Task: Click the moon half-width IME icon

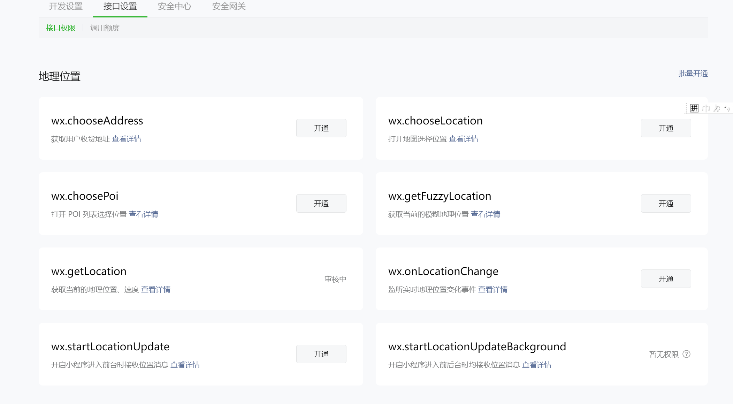Action: pyautogui.click(x=717, y=108)
